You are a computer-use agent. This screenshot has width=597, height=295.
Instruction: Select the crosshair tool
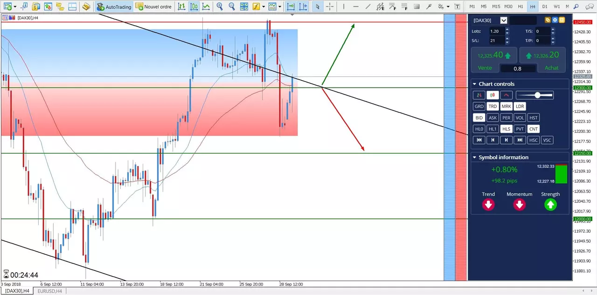330,7
